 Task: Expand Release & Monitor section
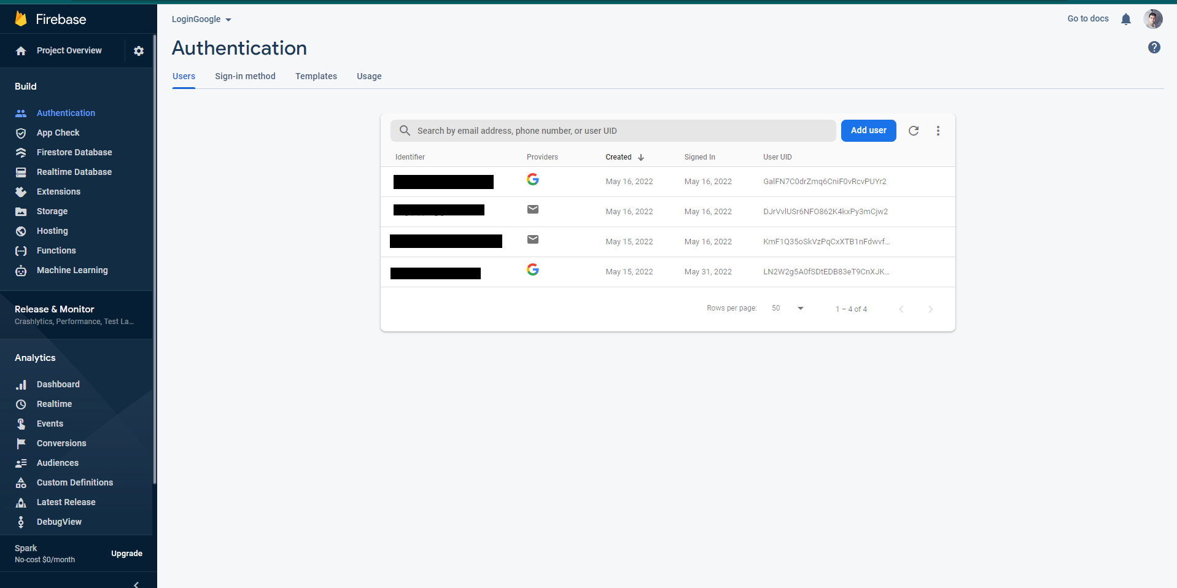tap(76, 314)
